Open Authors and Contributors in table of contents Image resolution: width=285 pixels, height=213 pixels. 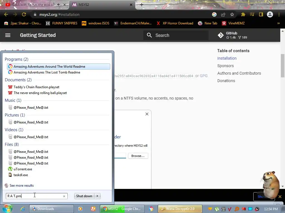tap(239, 73)
